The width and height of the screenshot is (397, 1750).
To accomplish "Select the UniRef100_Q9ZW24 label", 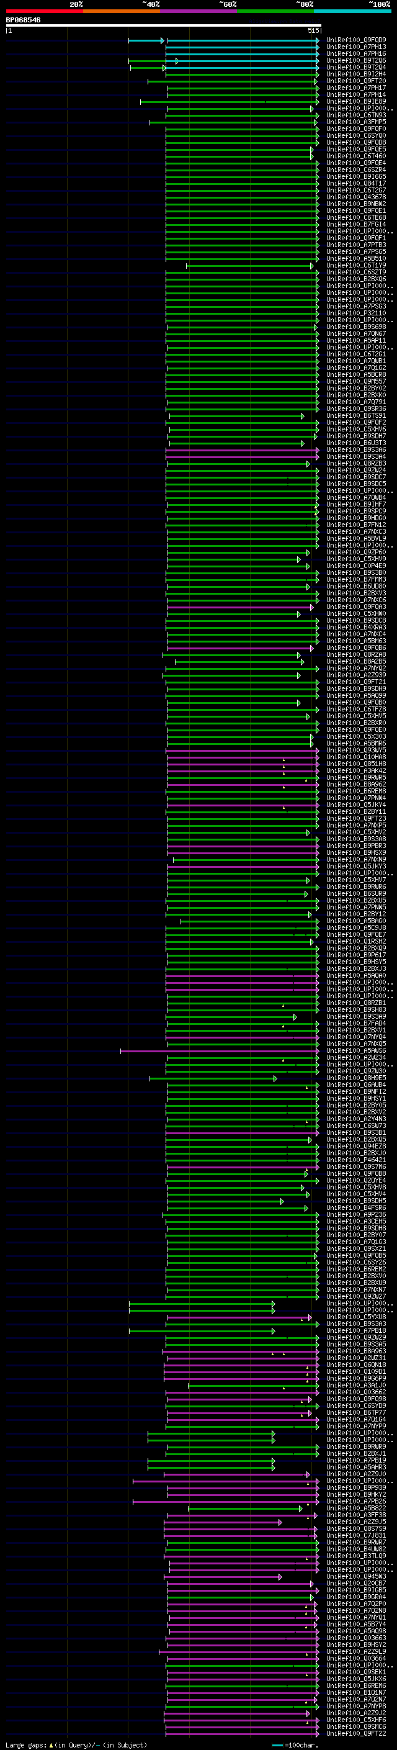I will [356, 470].
